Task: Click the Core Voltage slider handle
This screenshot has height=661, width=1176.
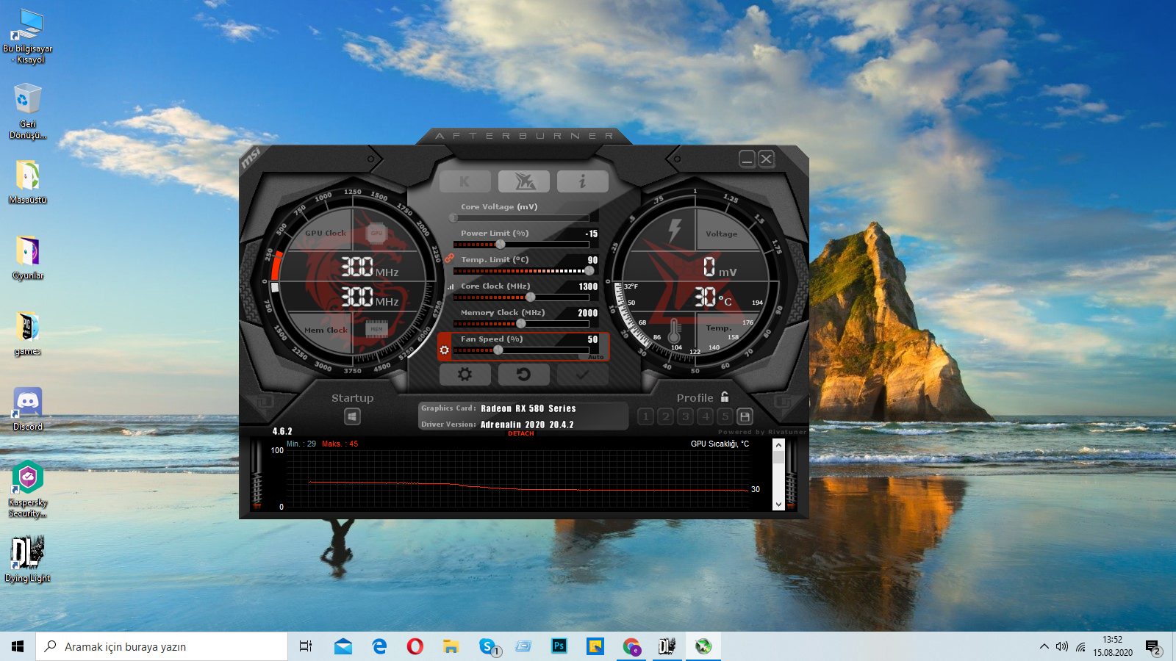Action: coord(453,218)
